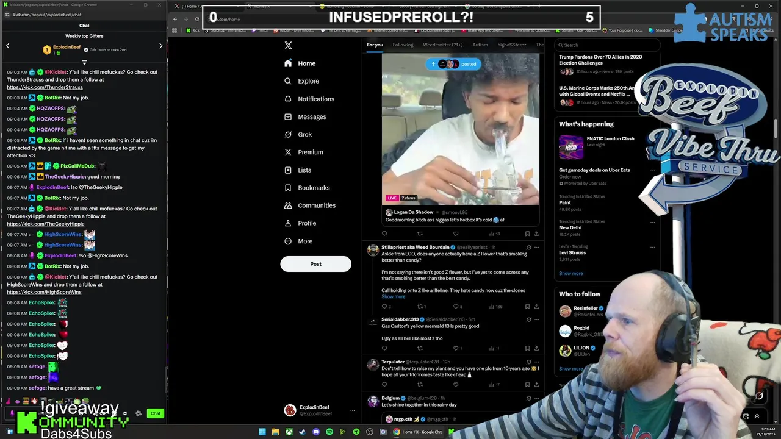The image size is (781, 439).
Task: Select Home / X Chrome taskbar window
Action: point(419,432)
